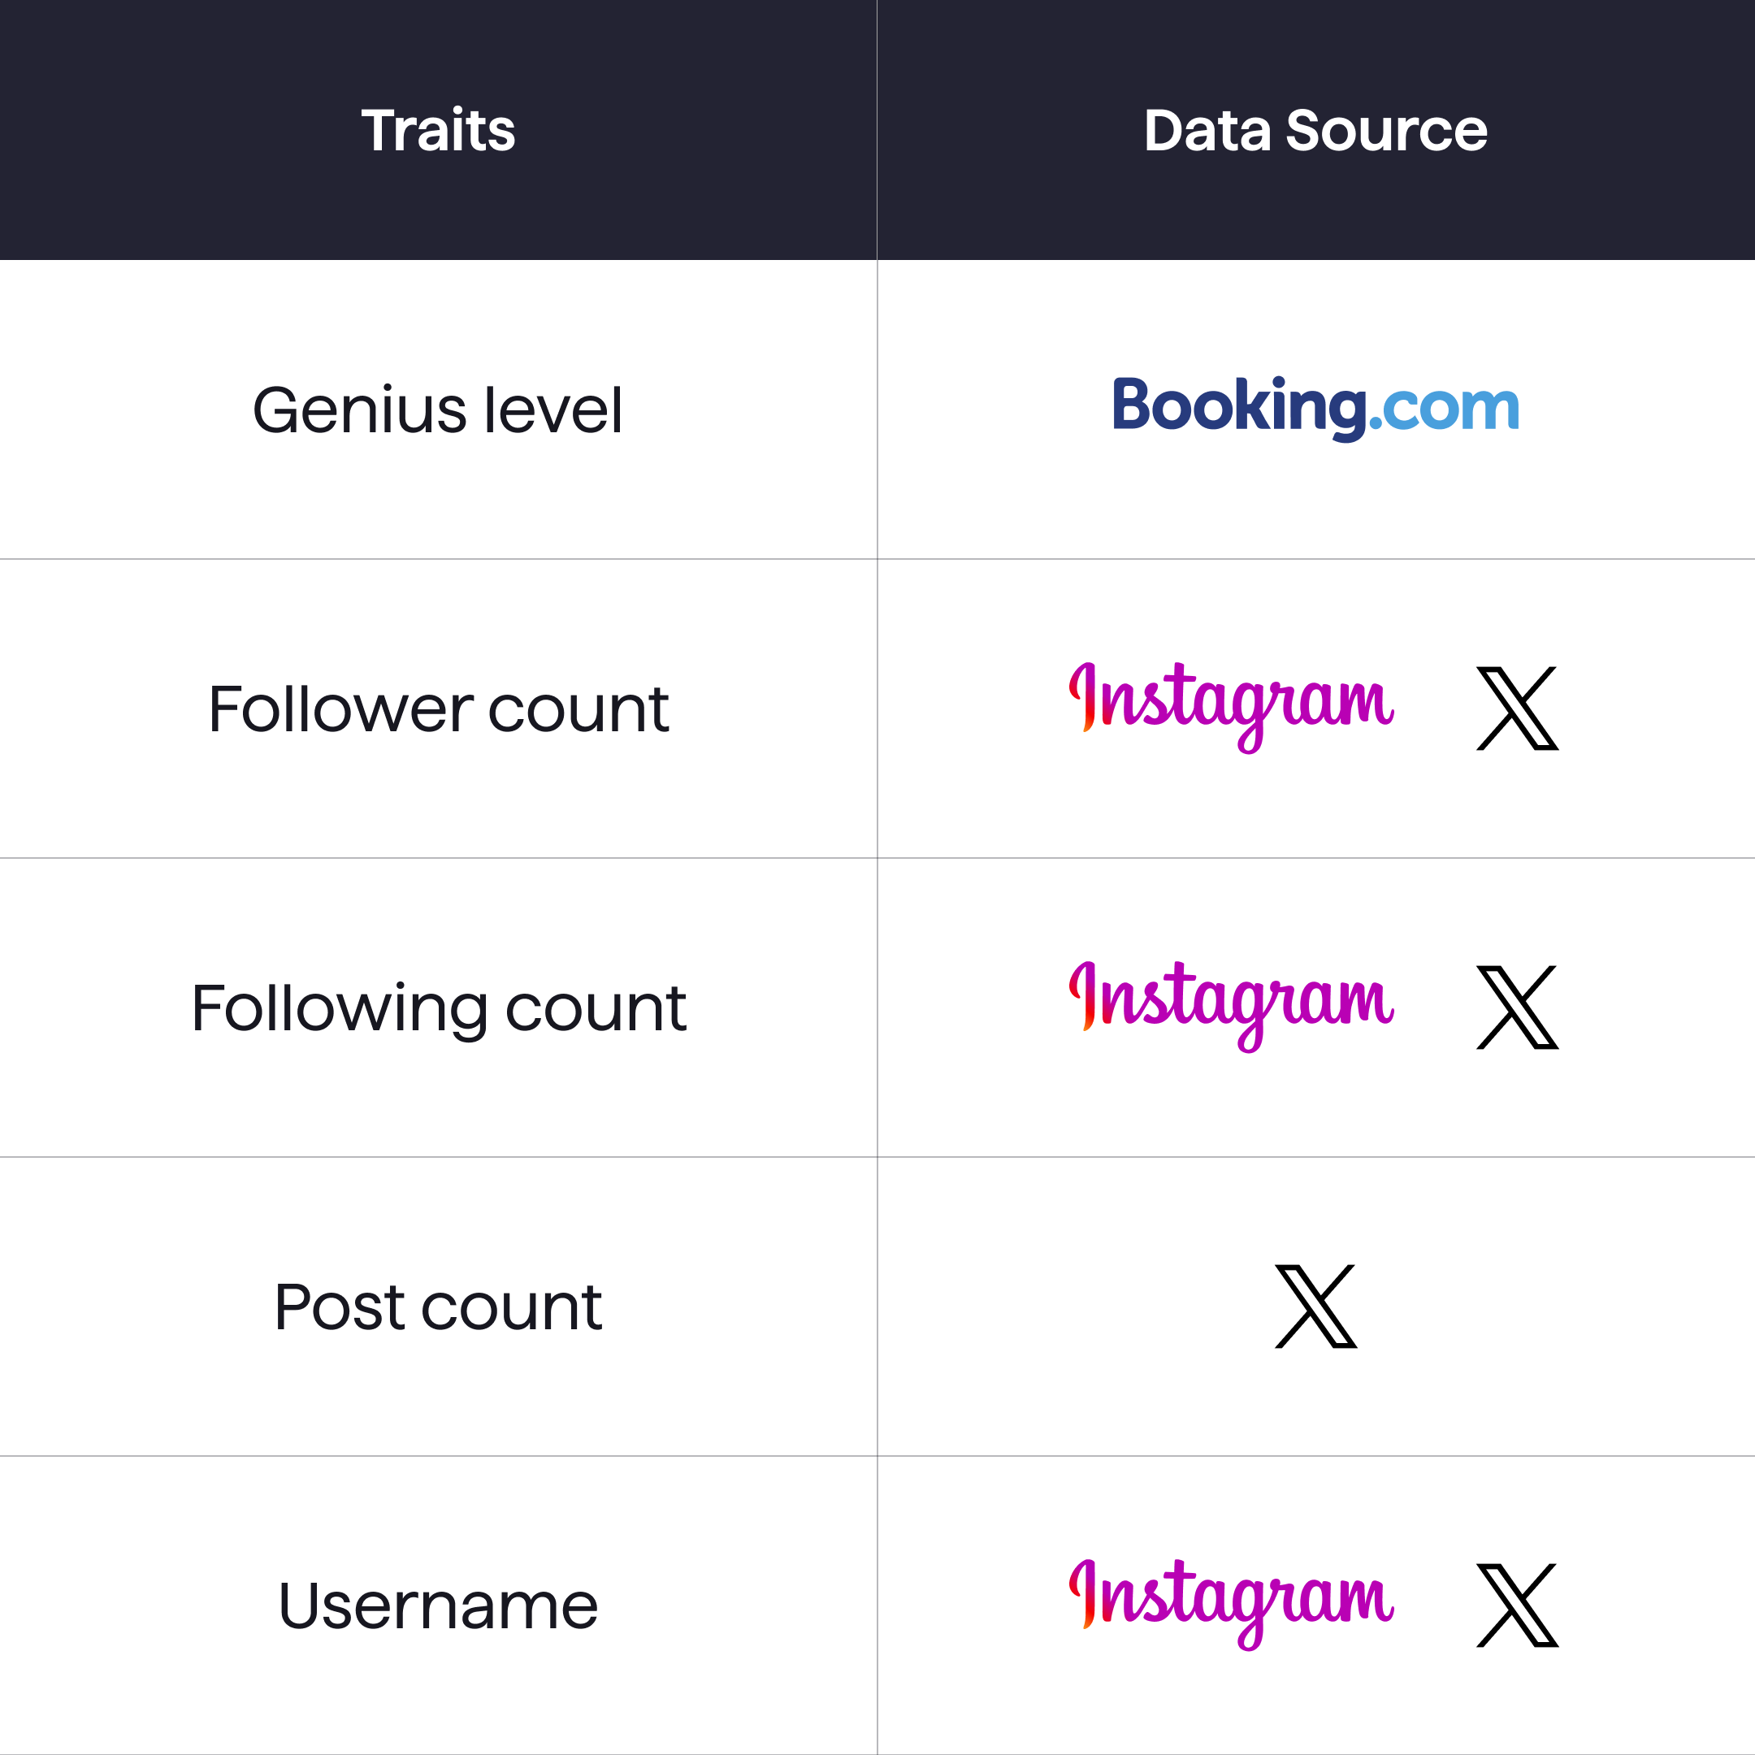Click the dark blue 'Booking' logo word
The image size is (1755, 1755).
tap(1239, 406)
